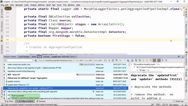Switch to Shelf tab
The width and height of the screenshot is (188, 106).
pos(34,57)
